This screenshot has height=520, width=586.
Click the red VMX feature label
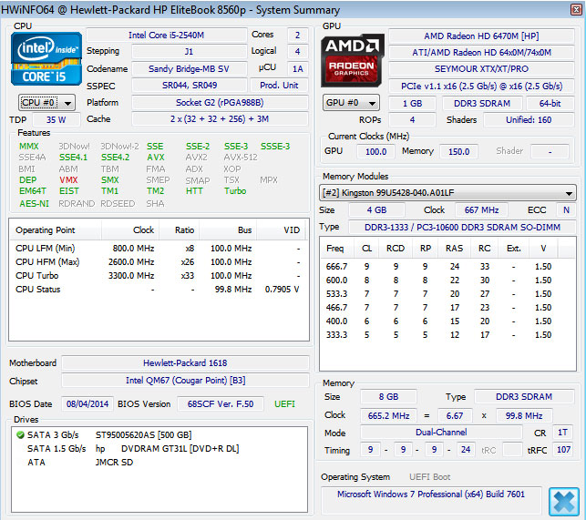(68, 180)
